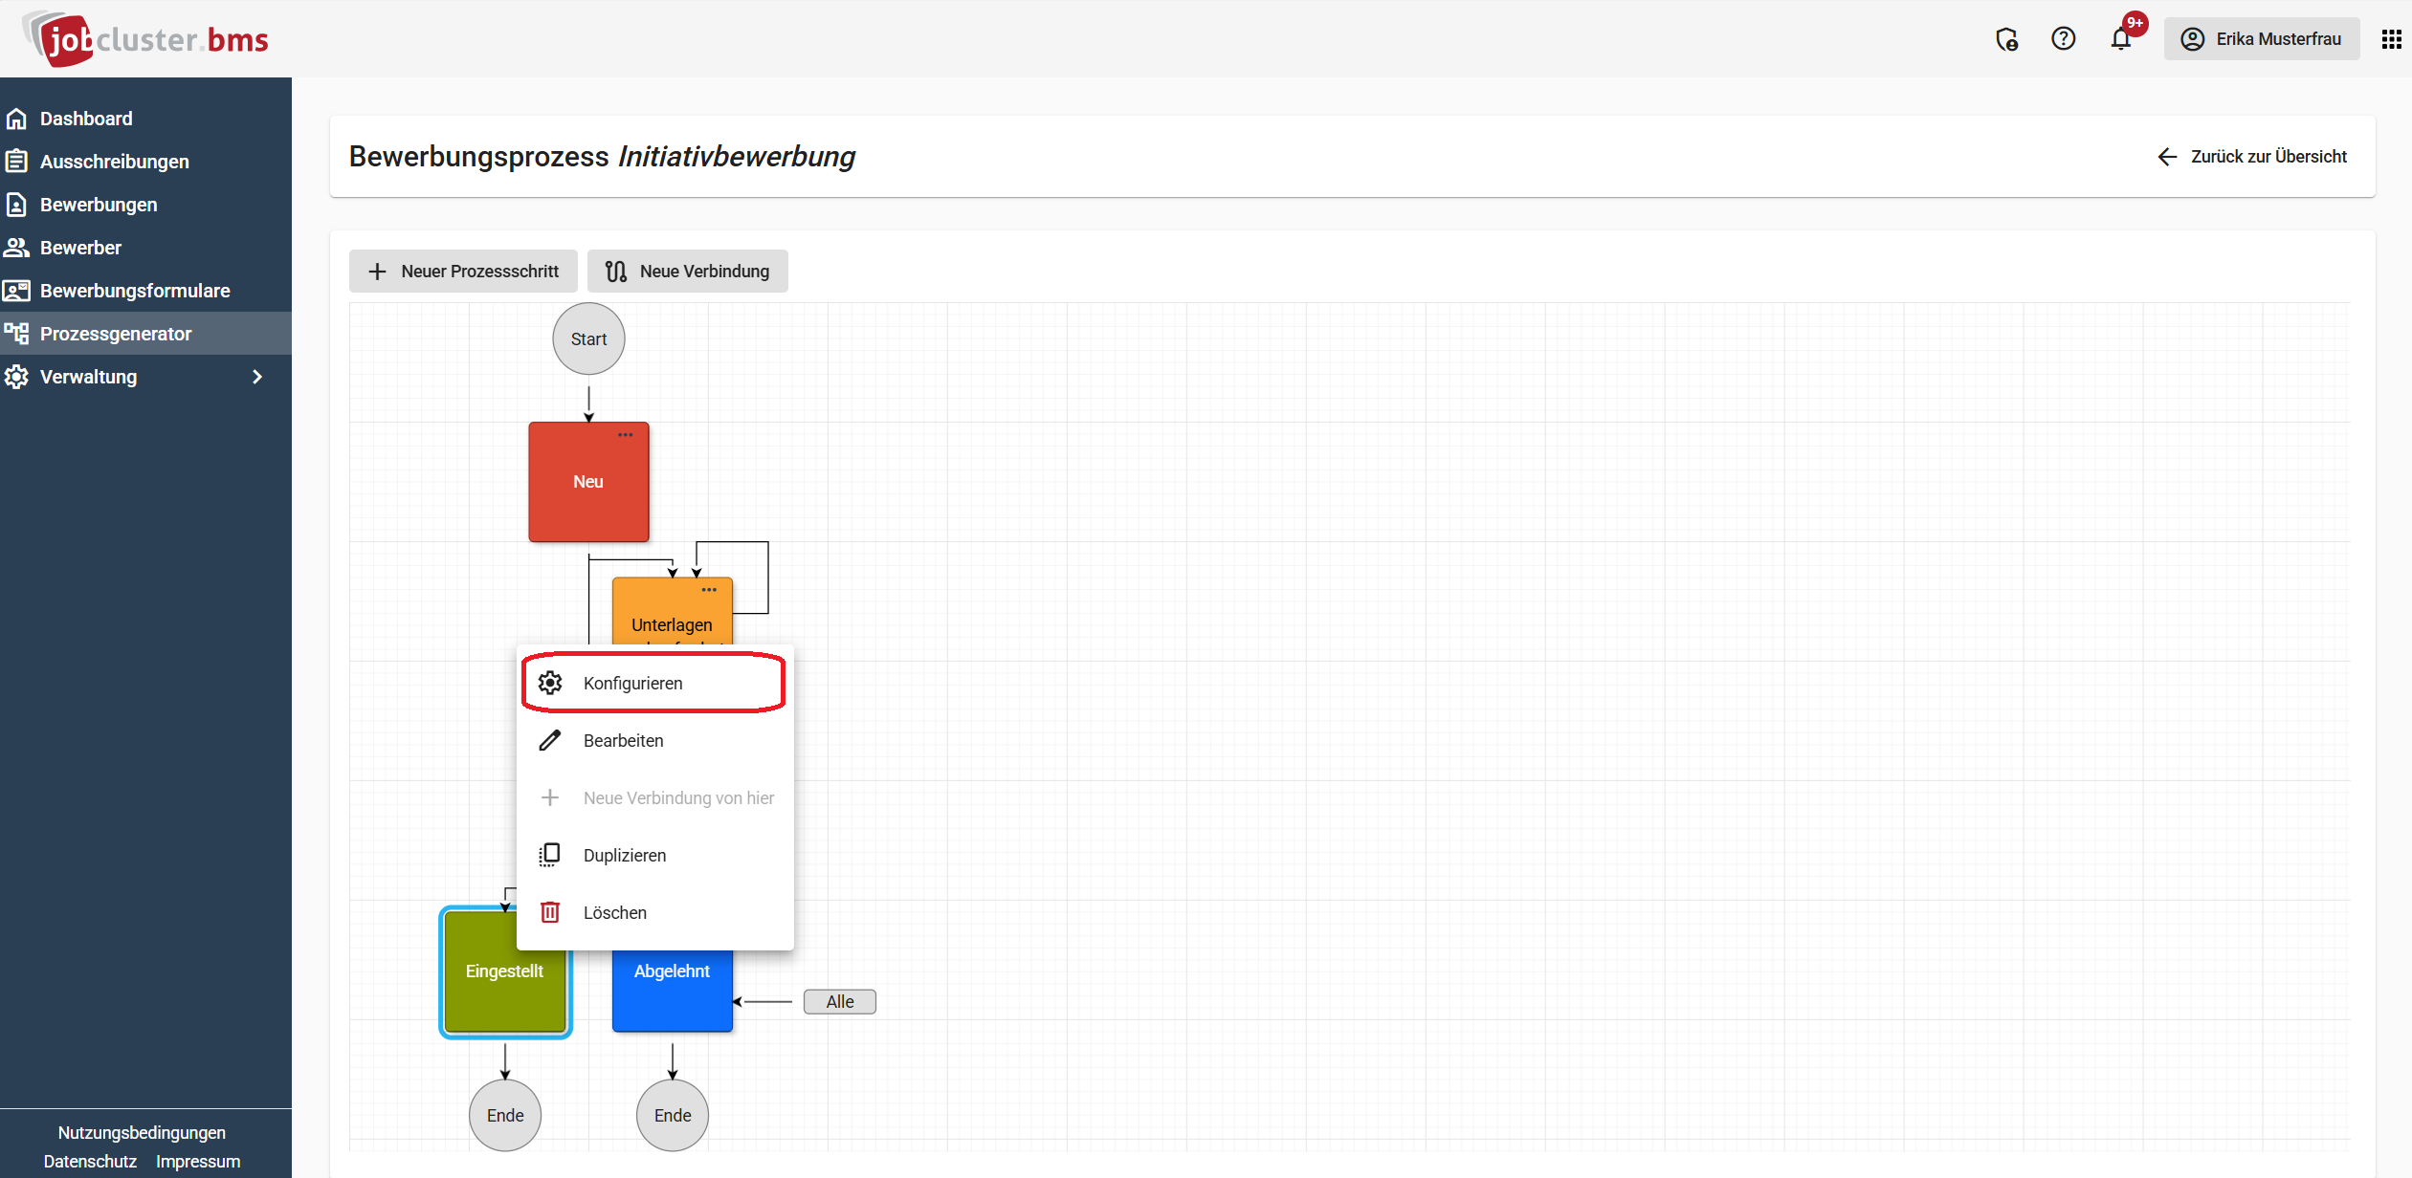Image resolution: width=2412 pixels, height=1178 pixels.
Task: Go to Dashboard in sidebar
Action: (x=145, y=119)
